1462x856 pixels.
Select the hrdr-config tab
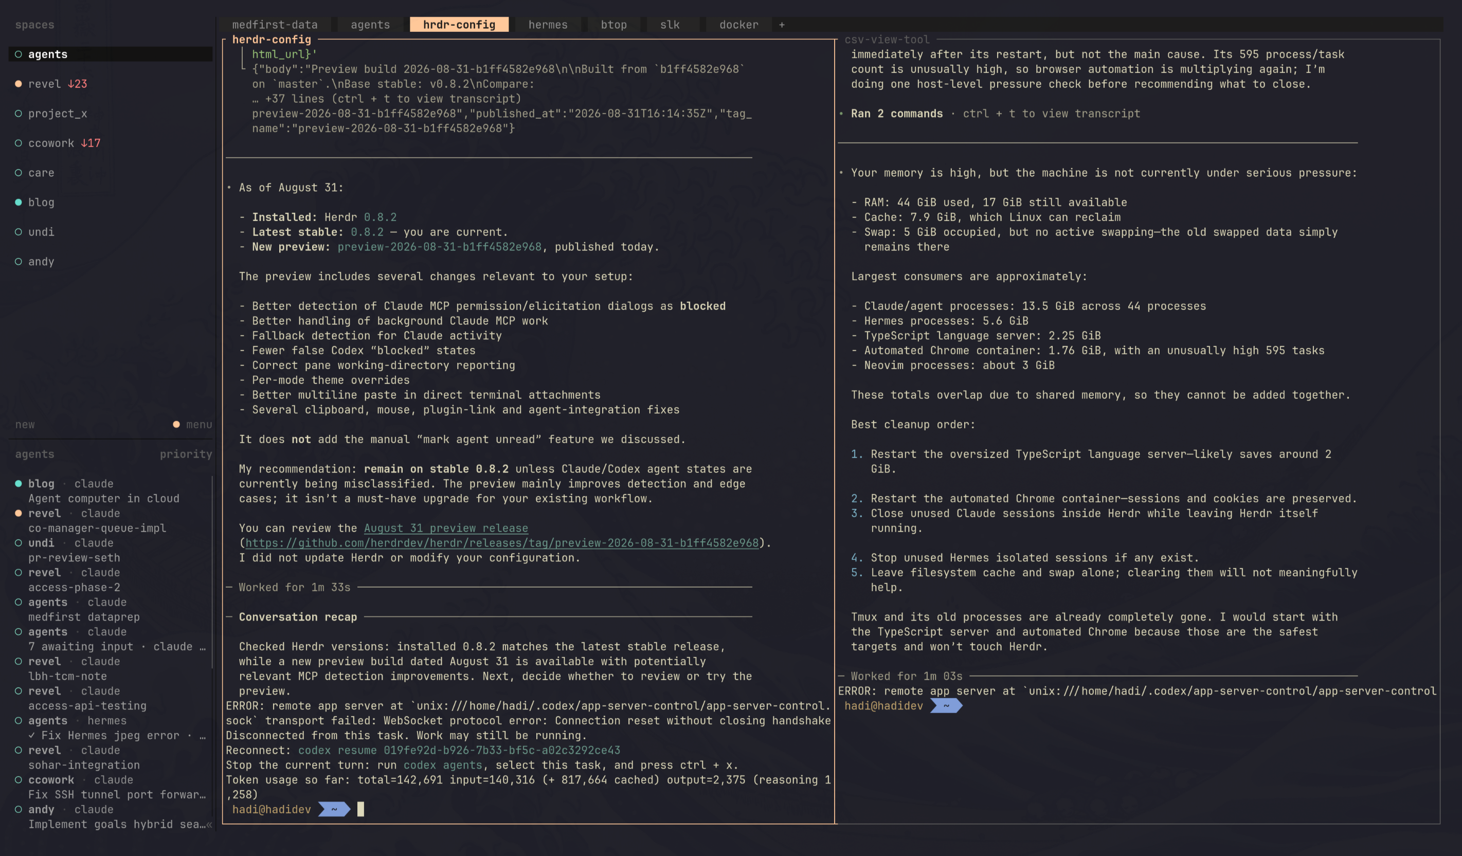[x=459, y=24]
